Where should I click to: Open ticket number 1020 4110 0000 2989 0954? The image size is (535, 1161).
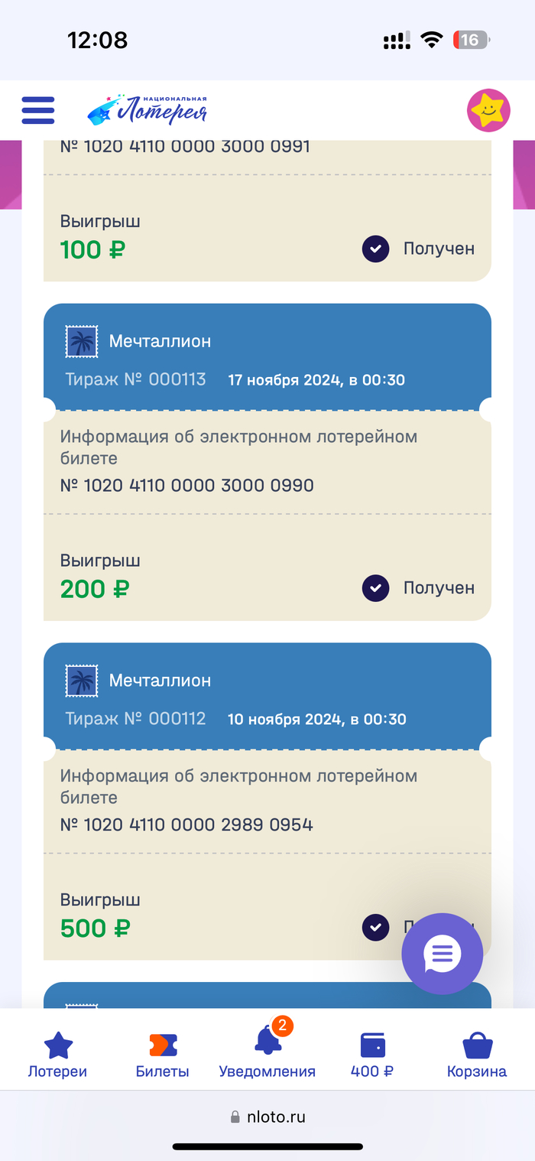coord(187,825)
